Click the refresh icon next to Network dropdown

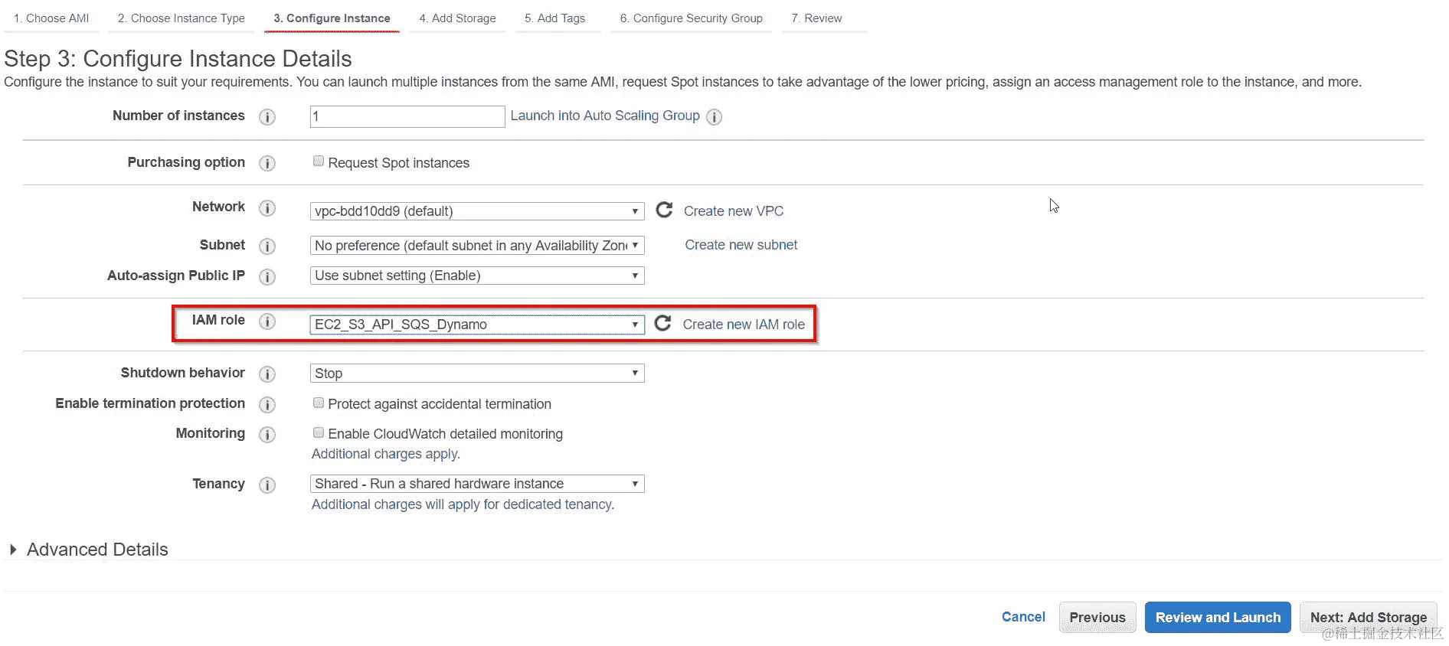point(664,210)
